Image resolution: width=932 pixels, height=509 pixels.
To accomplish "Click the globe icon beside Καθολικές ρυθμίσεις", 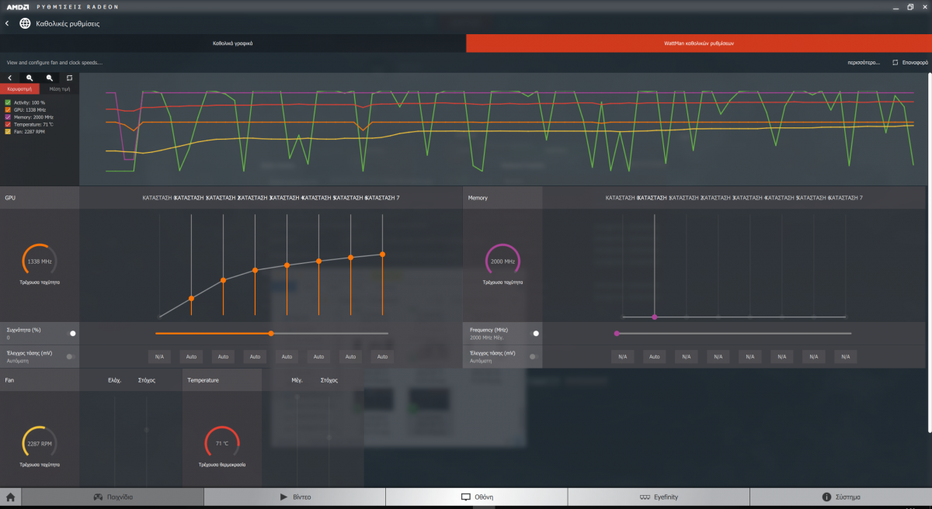I will pos(25,23).
